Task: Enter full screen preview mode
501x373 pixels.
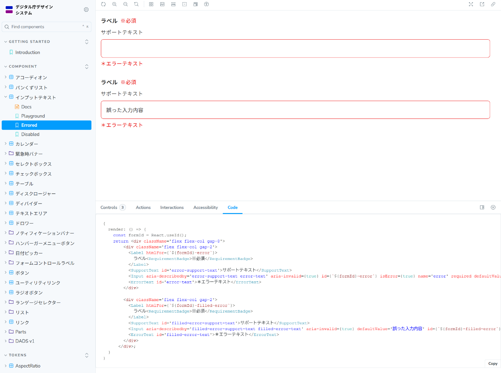Action: click(x=471, y=4)
